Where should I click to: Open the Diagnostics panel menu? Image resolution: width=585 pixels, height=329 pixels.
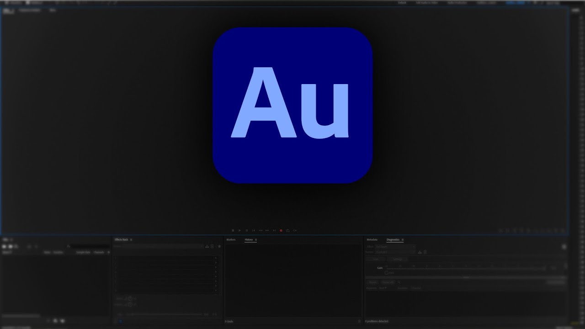tap(403, 239)
